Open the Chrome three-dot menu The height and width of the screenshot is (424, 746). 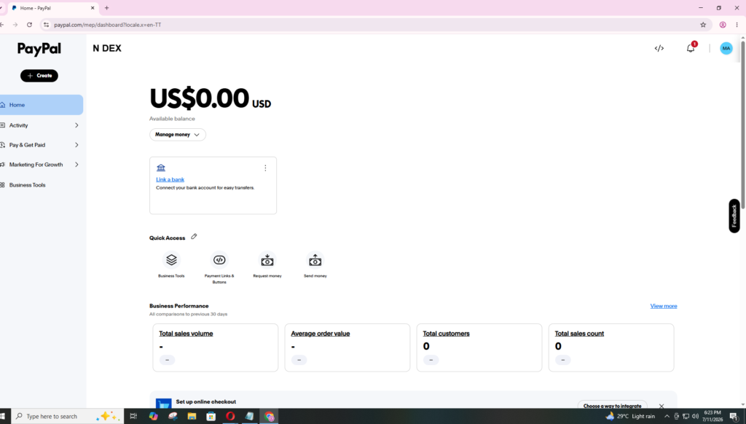(737, 25)
